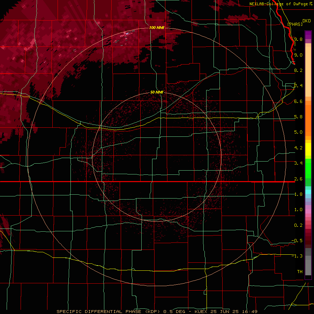Image resolution: width=314 pixels, height=314 pixels.
Task: Select the bright green segment of the color bar
Action: click(308, 169)
